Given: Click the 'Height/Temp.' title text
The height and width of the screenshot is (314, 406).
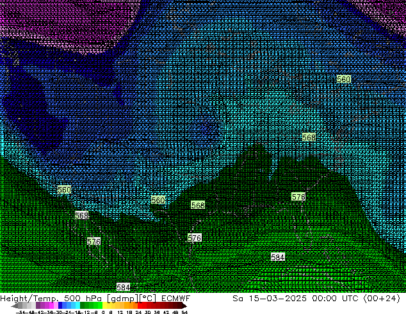Looking at the screenshot, I should (x=29, y=299).
